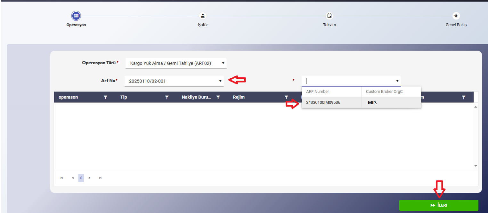
Task: Open filter for Tip column
Action: 167,98
